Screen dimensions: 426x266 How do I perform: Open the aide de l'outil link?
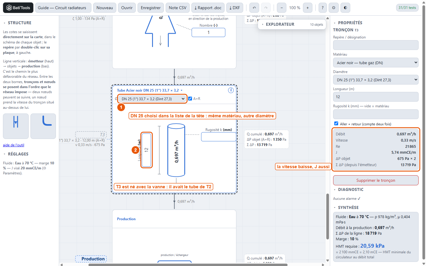(14, 145)
